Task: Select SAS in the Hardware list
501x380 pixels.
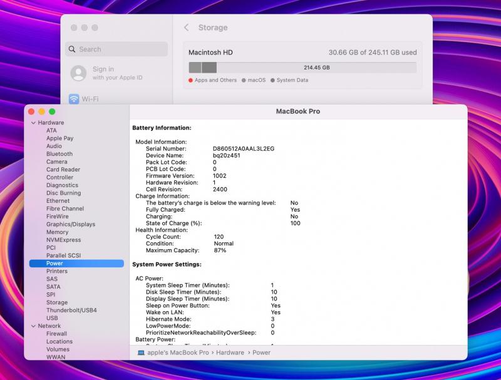Action: click(52, 279)
